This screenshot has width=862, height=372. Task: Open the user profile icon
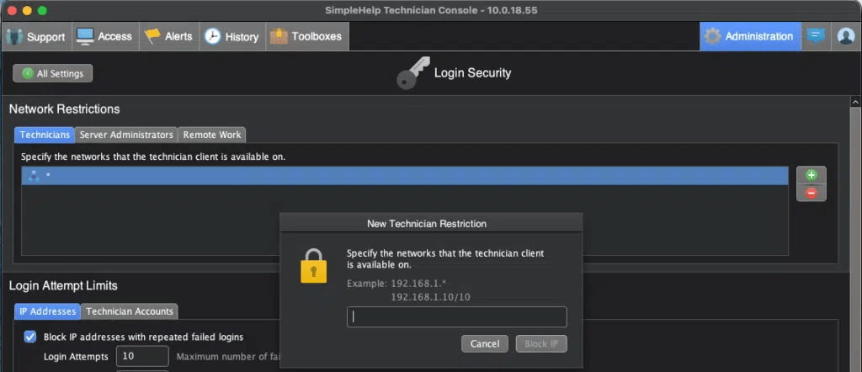(845, 37)
